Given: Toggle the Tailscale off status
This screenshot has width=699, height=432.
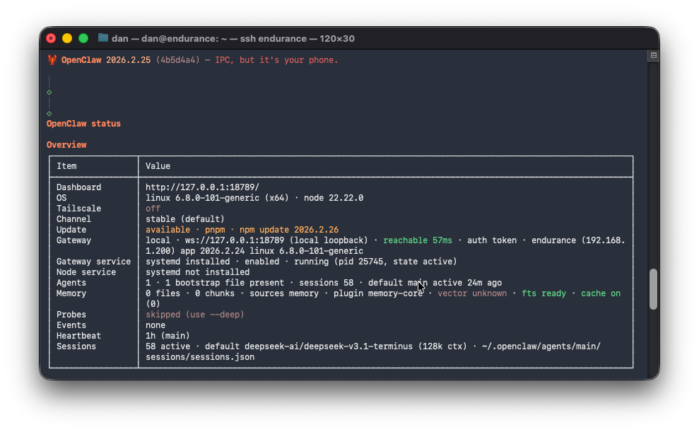Looking at the screenshot, I should (153, 208).
